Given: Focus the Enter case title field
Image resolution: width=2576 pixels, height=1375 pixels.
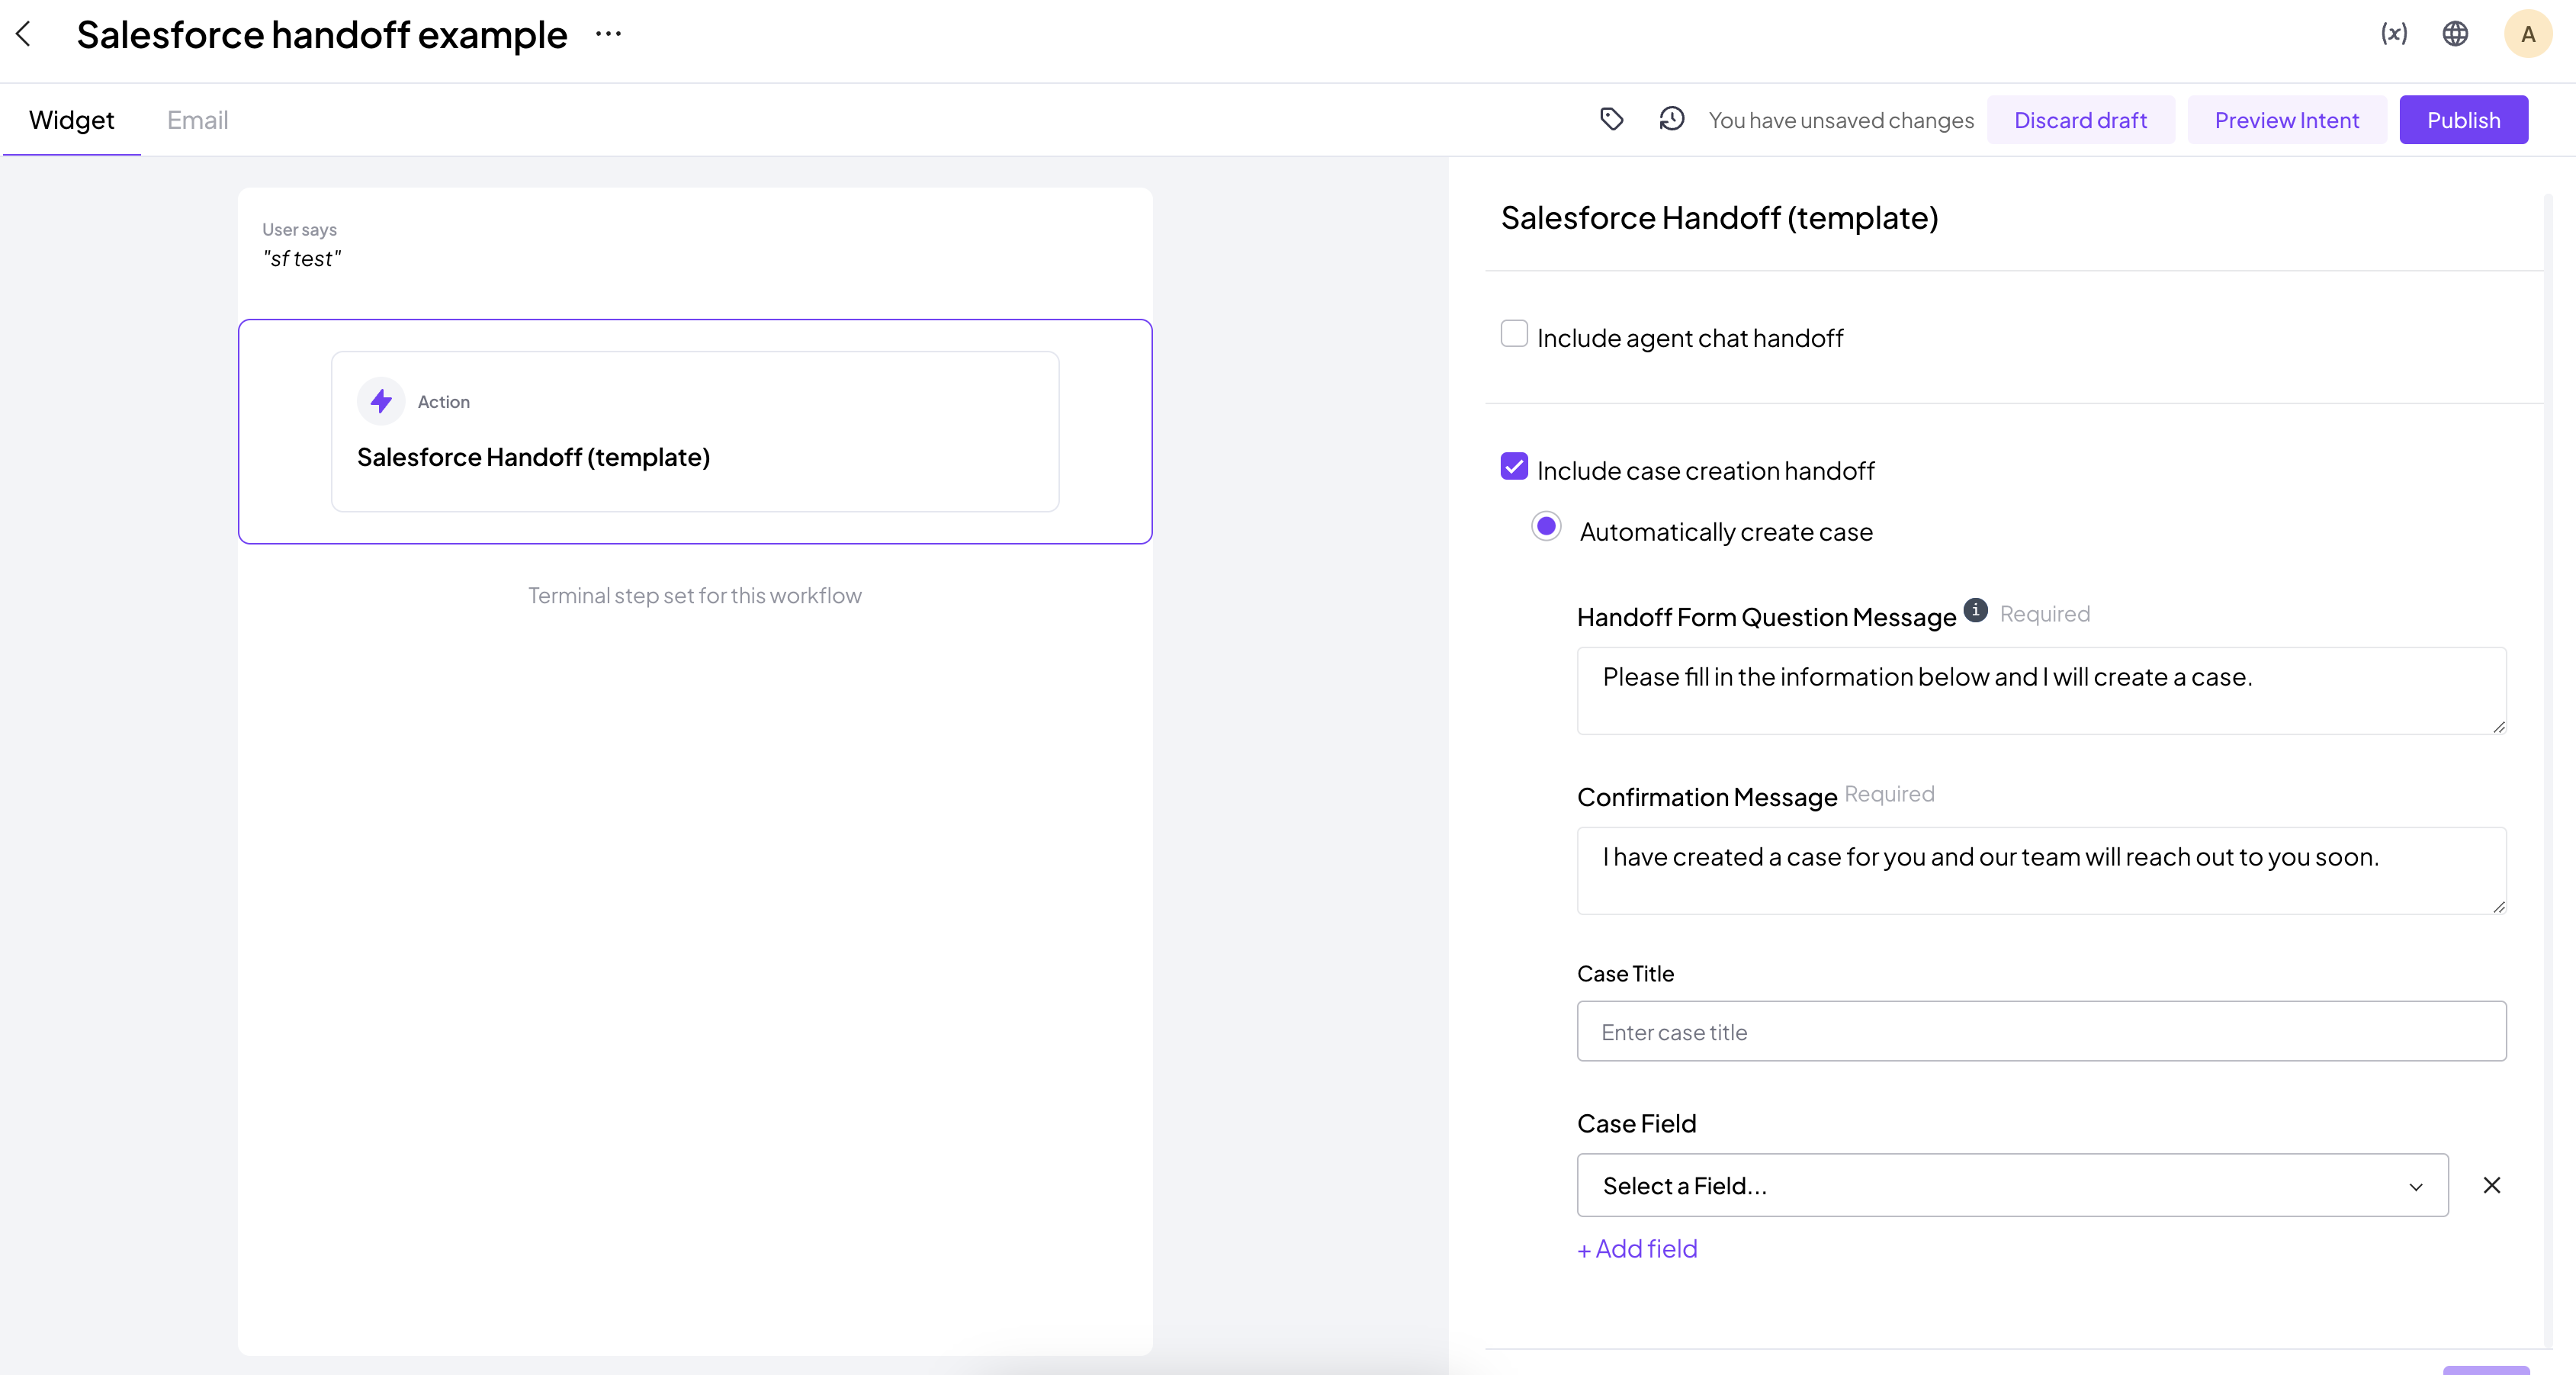Looking at the screenshot, I should click(2041, 1031).
